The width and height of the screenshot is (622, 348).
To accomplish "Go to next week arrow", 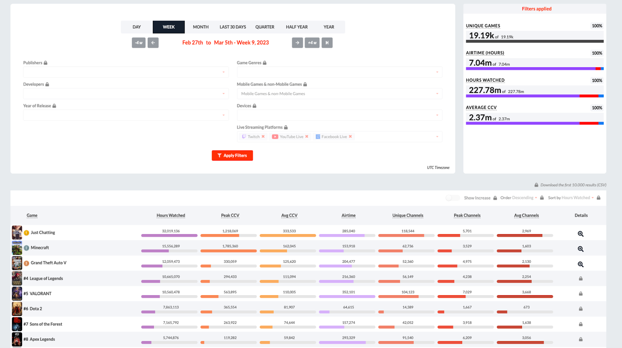I will click(297, 43).
